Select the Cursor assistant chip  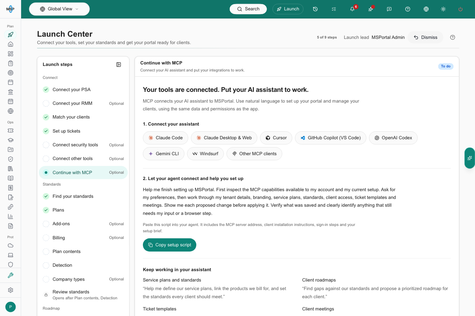[276, 138]
